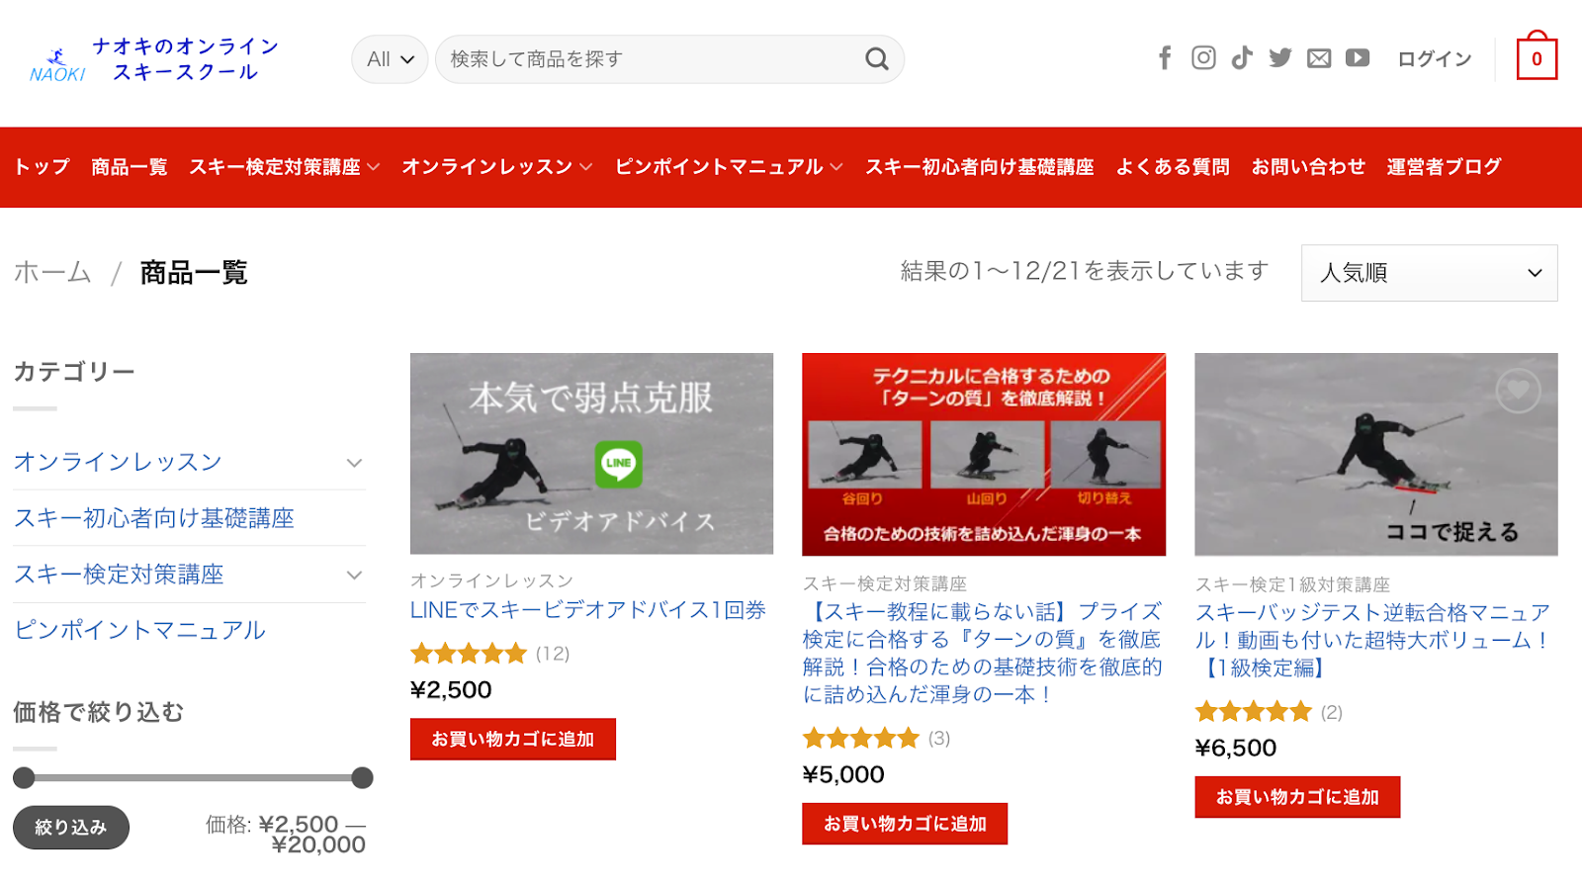
Task: Click the NAOKI ski school logo
Action: pos(154,59)
